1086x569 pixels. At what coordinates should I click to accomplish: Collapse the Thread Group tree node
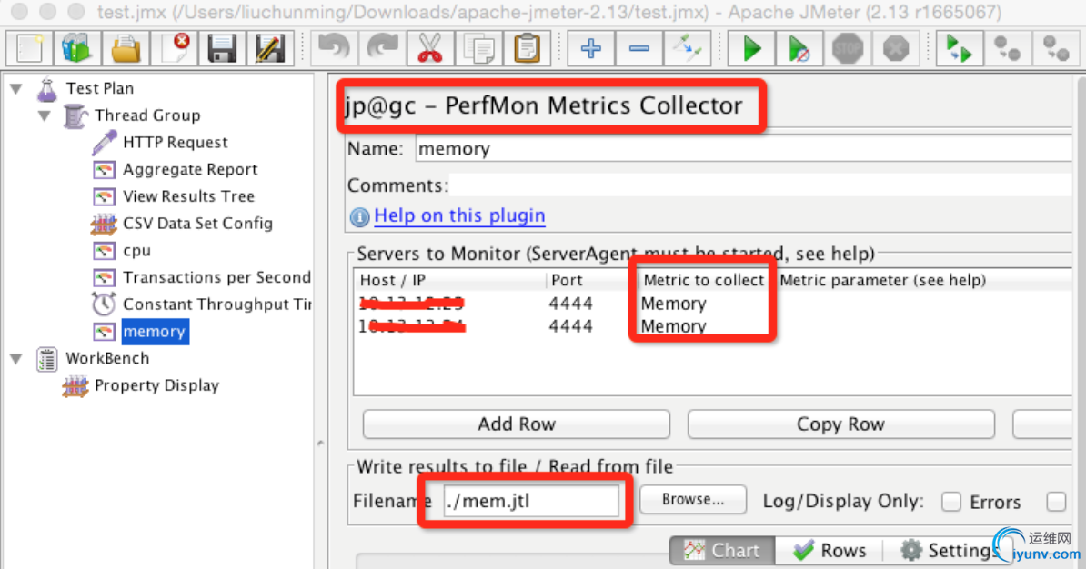[45, 115]
